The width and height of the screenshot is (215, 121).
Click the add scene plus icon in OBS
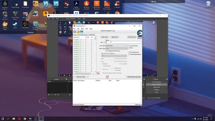tap(49, 95)
